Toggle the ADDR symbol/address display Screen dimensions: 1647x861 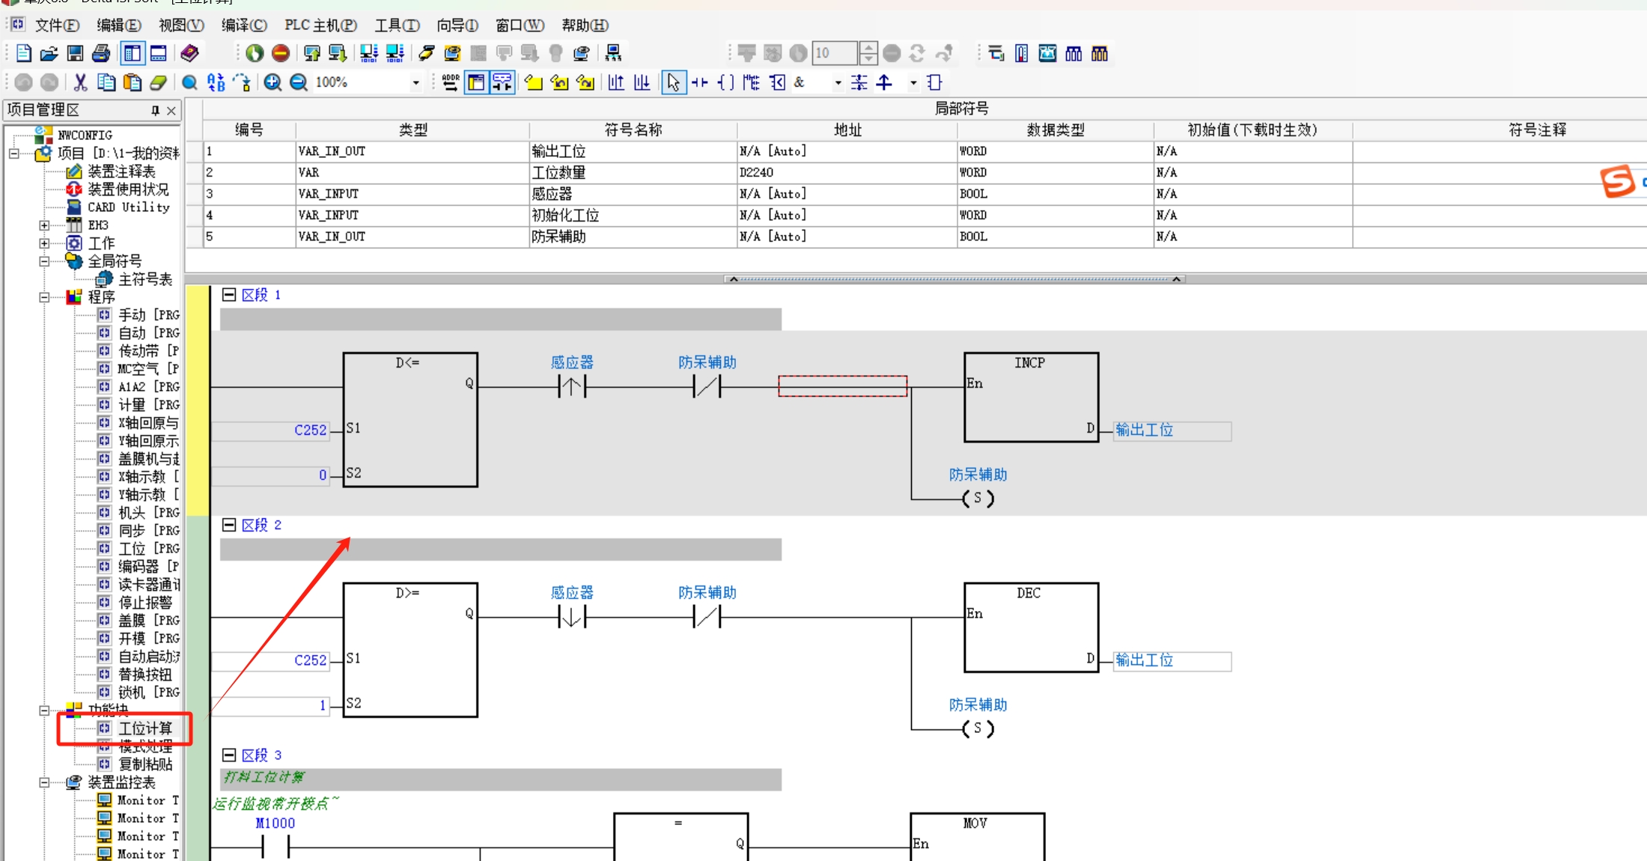pos(450,82)
